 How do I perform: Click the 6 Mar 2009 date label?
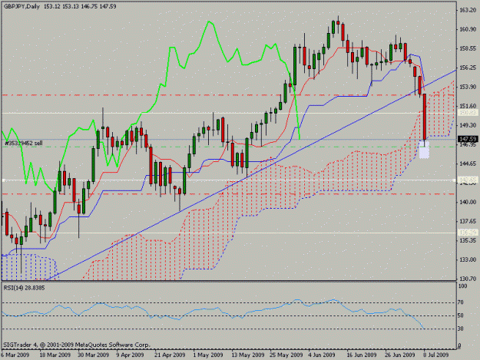[x=15, y=355]
